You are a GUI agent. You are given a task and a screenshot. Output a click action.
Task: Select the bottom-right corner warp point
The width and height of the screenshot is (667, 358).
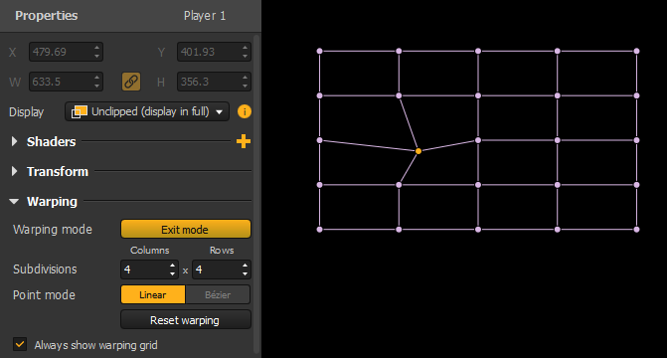637,230
